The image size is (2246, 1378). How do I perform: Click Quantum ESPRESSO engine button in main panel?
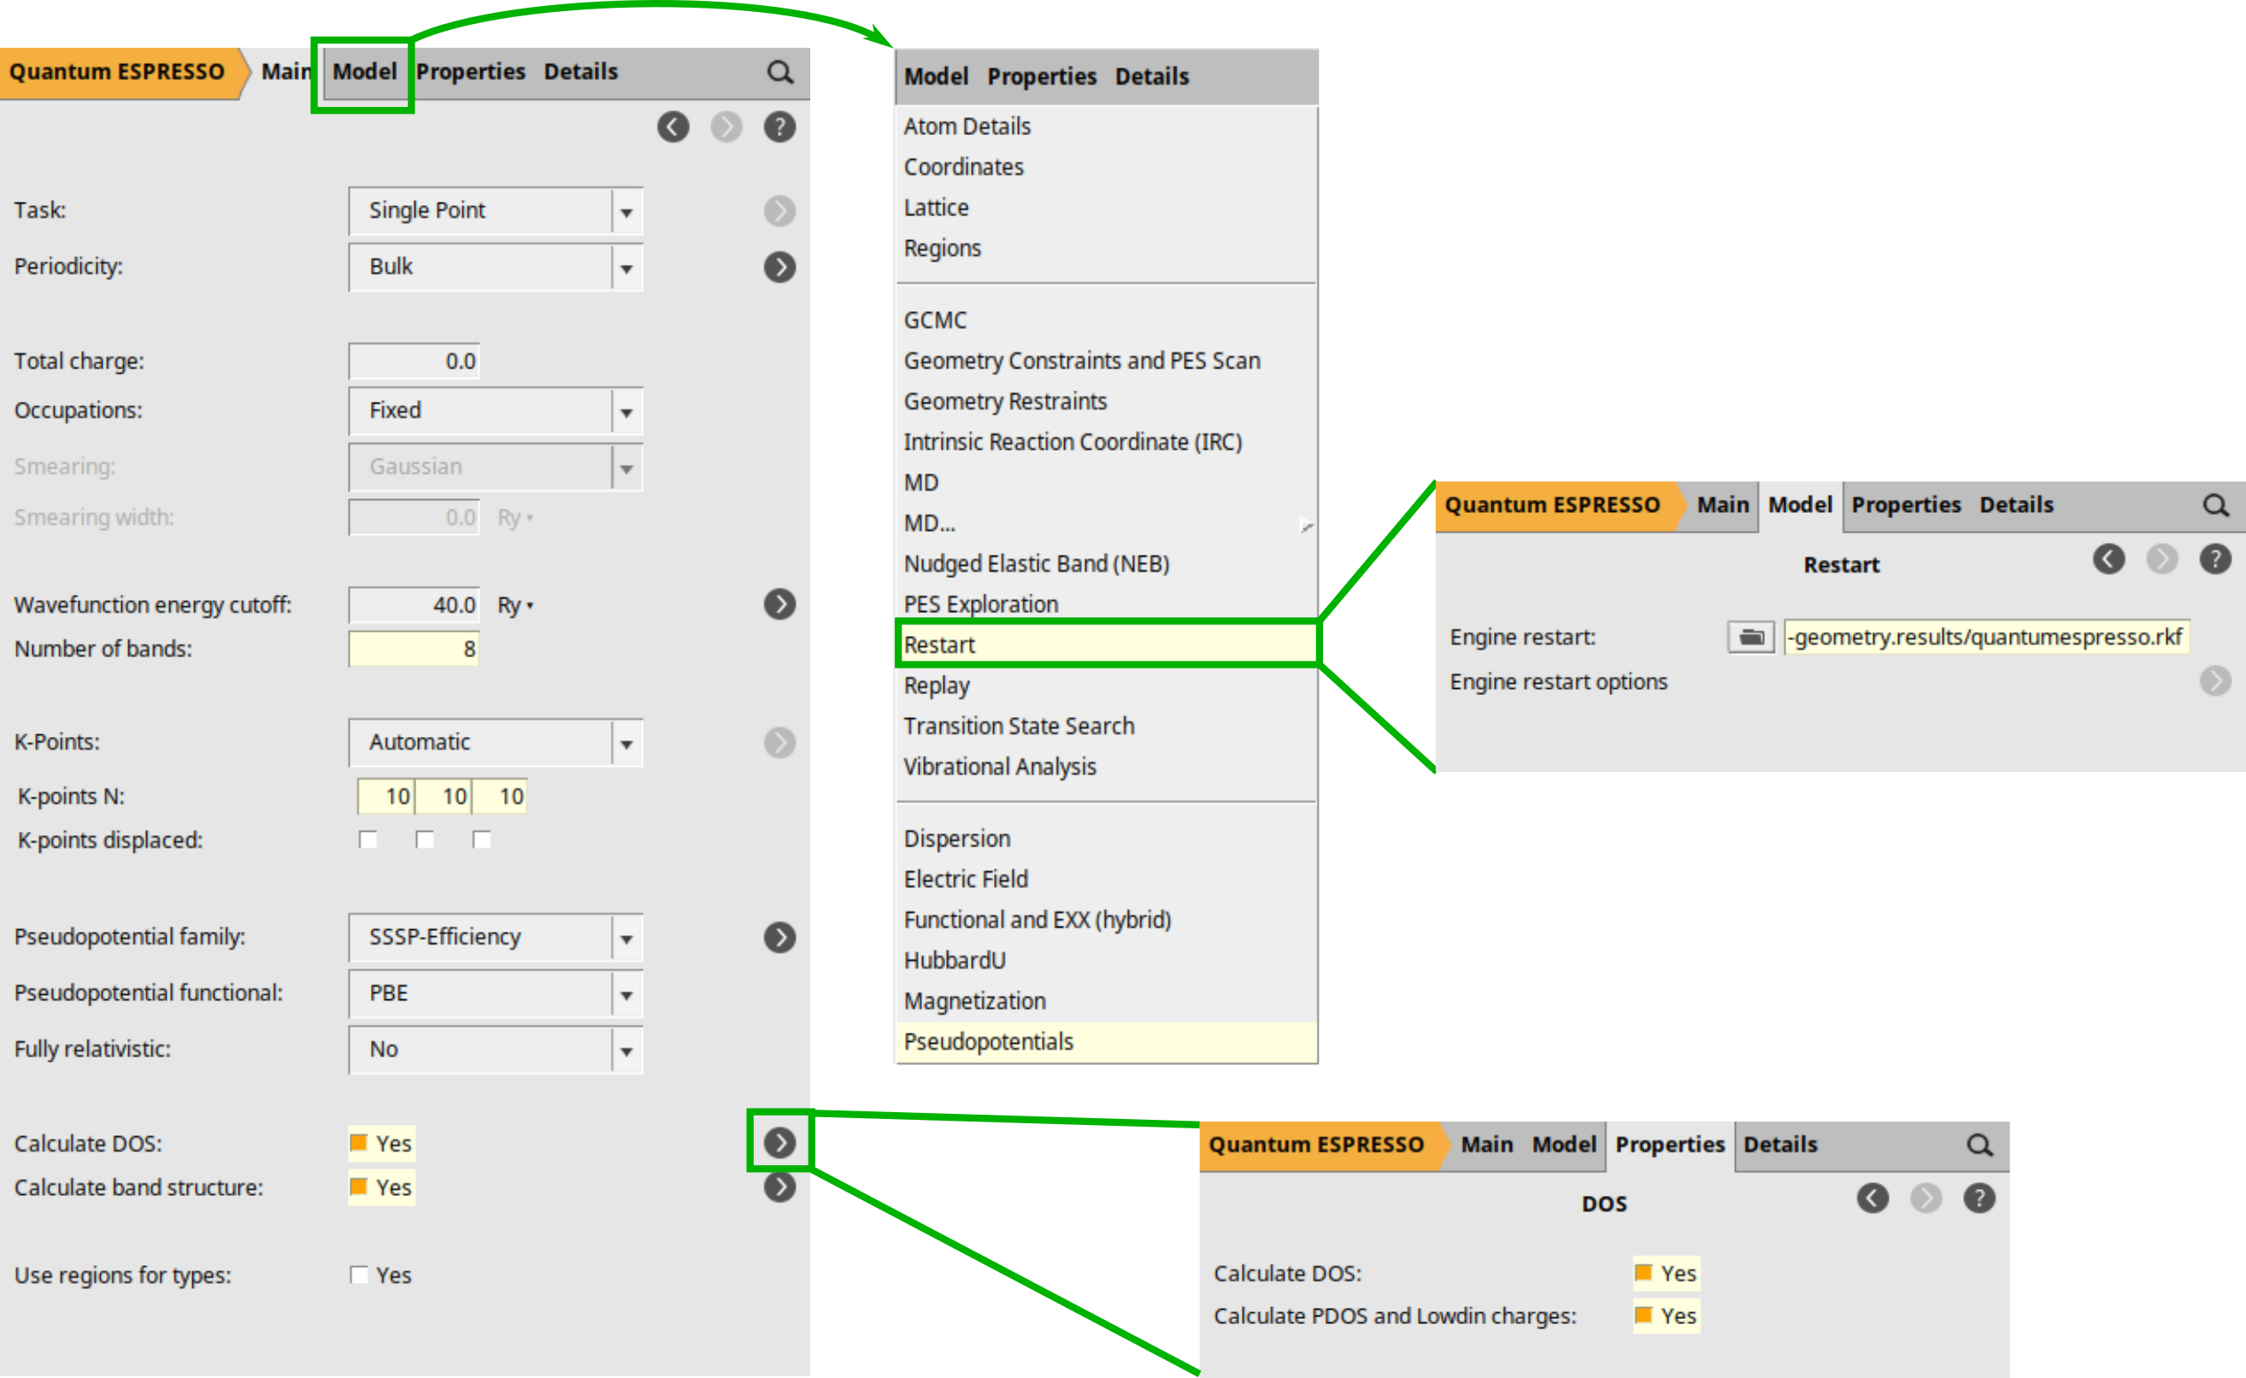tap(119, 72)
